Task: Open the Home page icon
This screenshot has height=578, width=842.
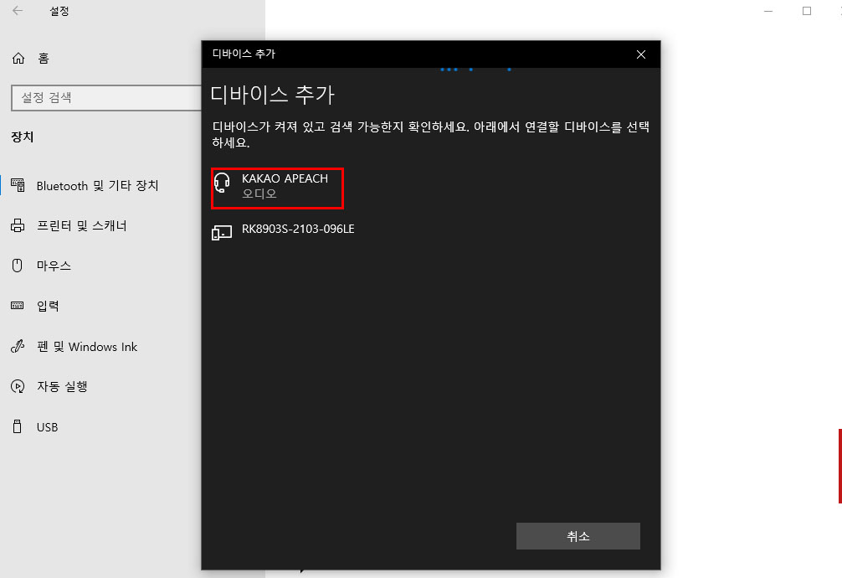Action: coord(18,58)
